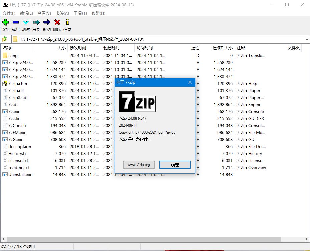Select the 7z.sfx file icon
This screenshot has height=251, width=310.
(x=5, y=119)
